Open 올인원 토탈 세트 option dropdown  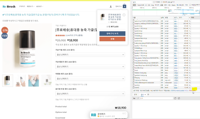click(90, 94)
